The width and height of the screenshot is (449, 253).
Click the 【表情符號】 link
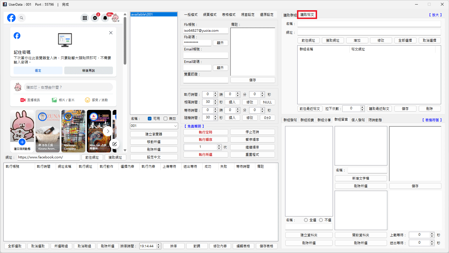point(432,120)
